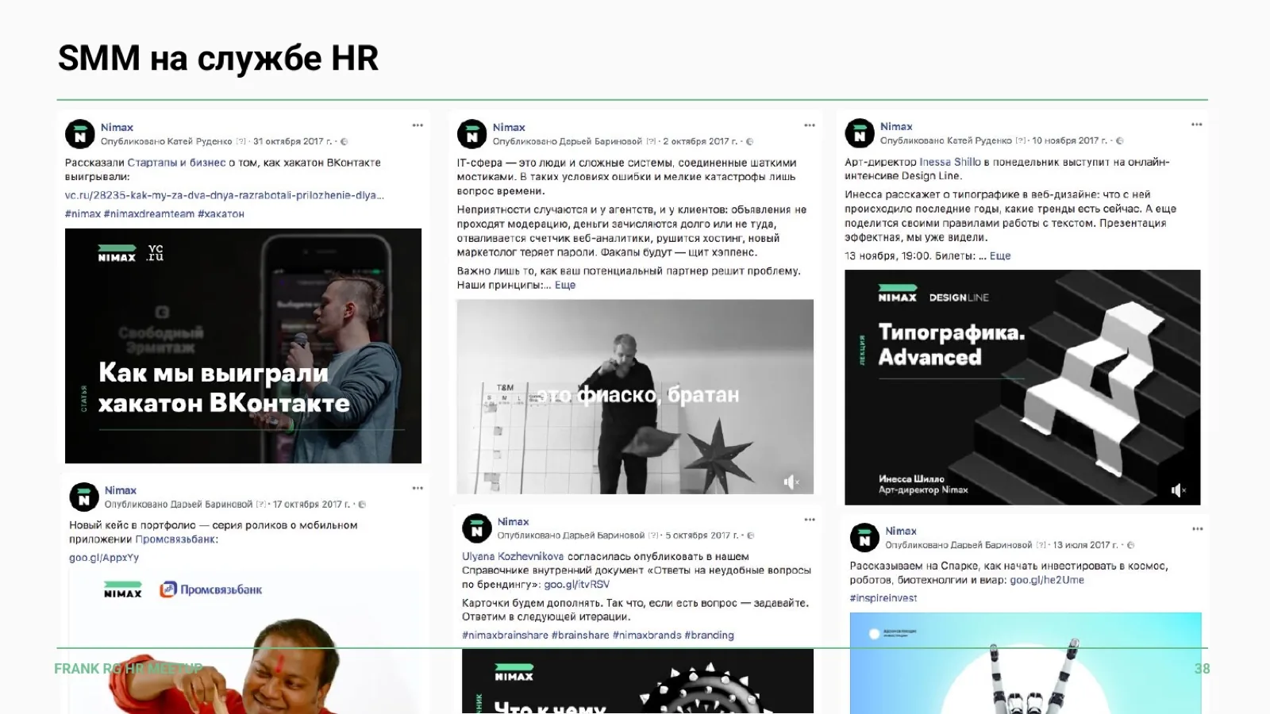Screen dimensions: 1270x714
Task: Click the #inspireinvest hashtag
Action: 883,598
